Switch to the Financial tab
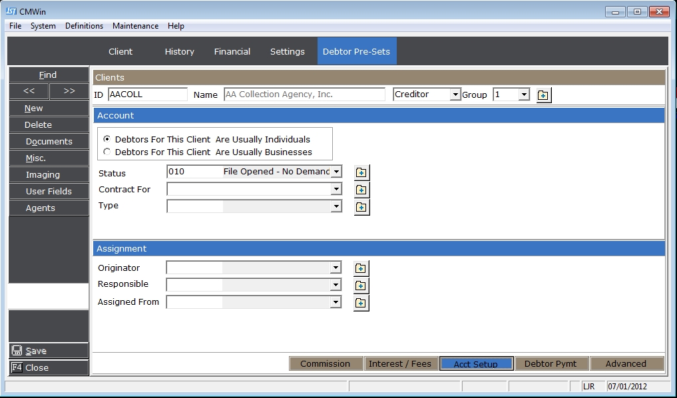 (x=232, y=51)
